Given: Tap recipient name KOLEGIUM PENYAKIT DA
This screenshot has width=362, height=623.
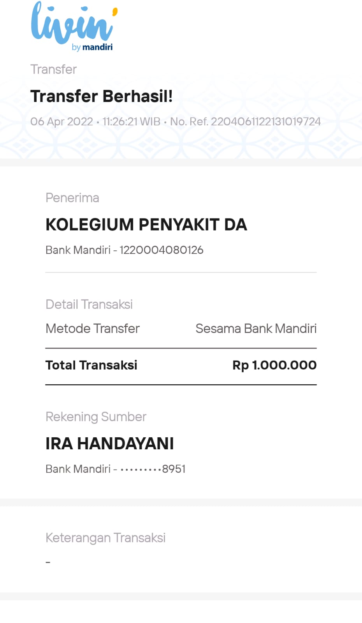Looking at the screenshot, I should click(146, 225).
